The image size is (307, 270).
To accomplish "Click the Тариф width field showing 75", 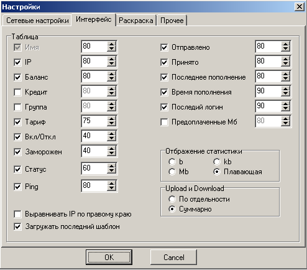I will coord(94,121).
